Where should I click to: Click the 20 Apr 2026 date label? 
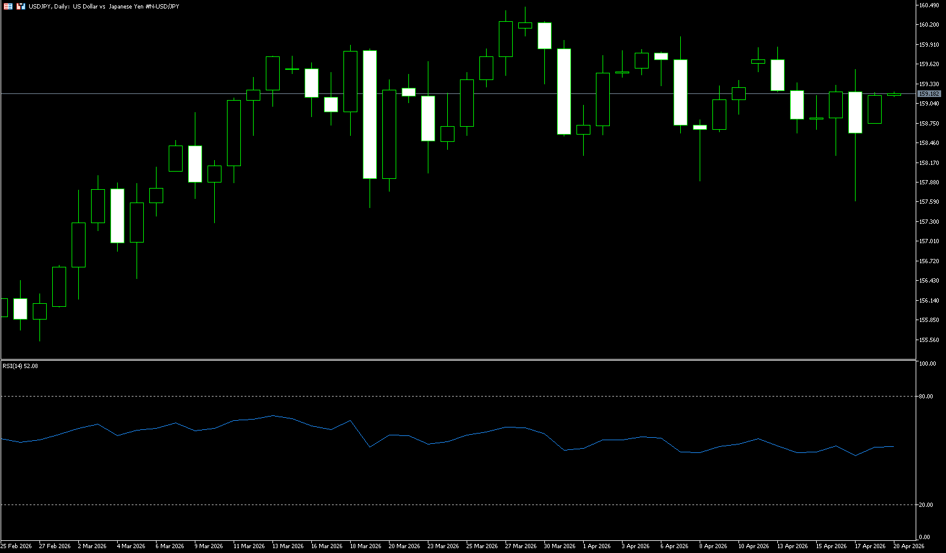(908, 546)
